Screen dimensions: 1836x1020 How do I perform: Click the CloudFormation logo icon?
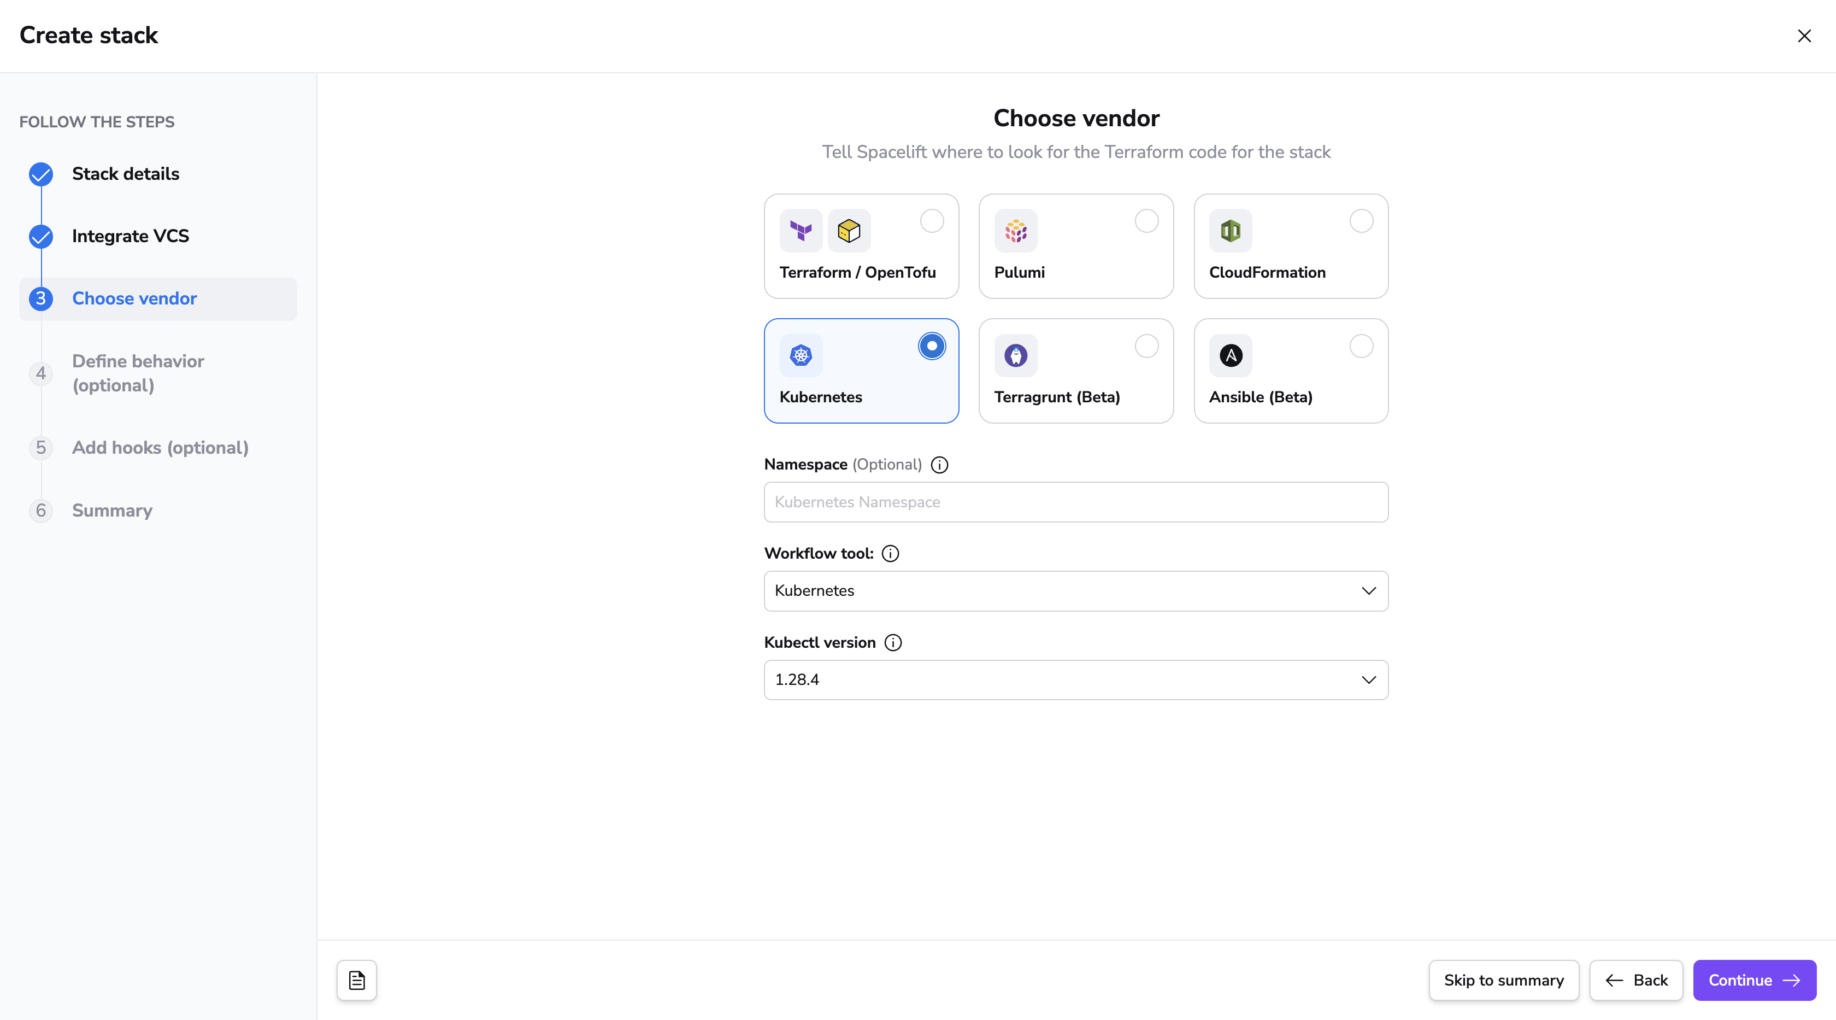(1230, 231)
